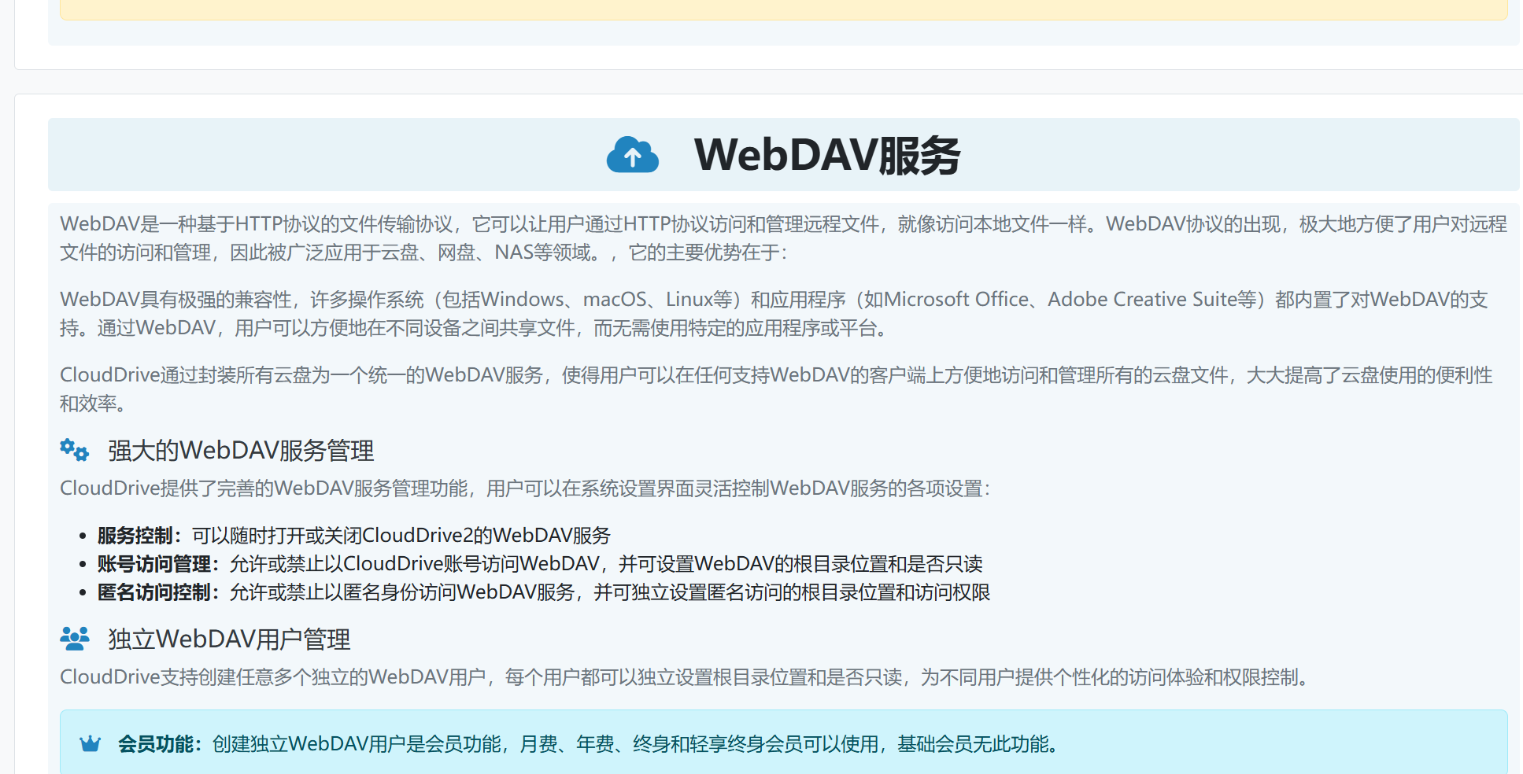Viewport: 1523px width, 774px height.
Task: Click the bold 会员功能 label in the notice
Action: coord(156,744)
